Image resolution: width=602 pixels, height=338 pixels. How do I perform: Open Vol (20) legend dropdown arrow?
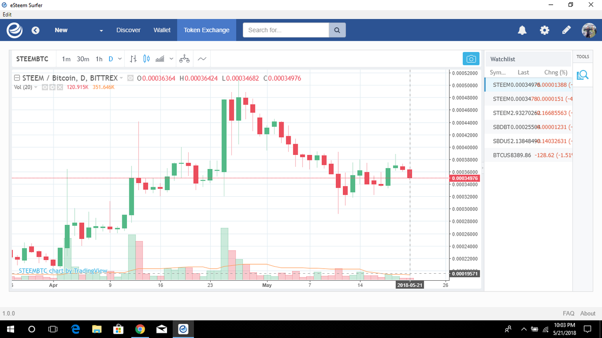tap(36, 87)
